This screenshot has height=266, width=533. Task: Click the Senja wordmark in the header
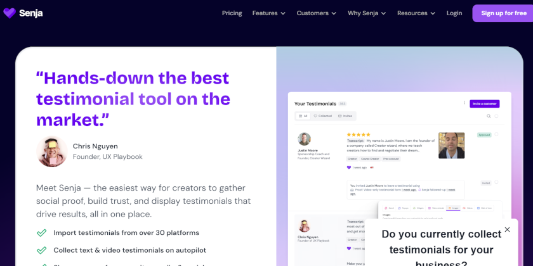point(31,13)
